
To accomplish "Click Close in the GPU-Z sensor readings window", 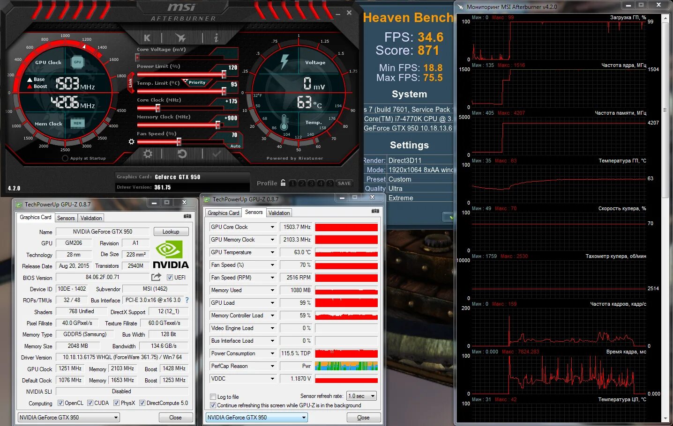I will (363, 418).
